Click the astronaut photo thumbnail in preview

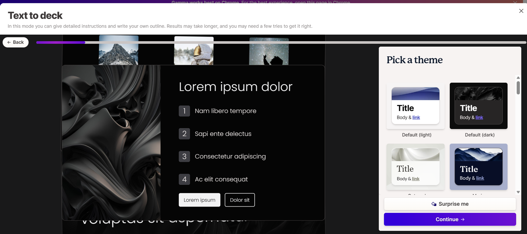[194, 51]
